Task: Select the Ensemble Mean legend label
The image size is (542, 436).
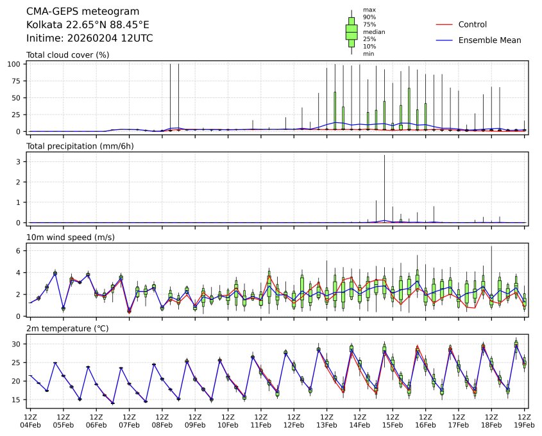Action: [489, 40]
